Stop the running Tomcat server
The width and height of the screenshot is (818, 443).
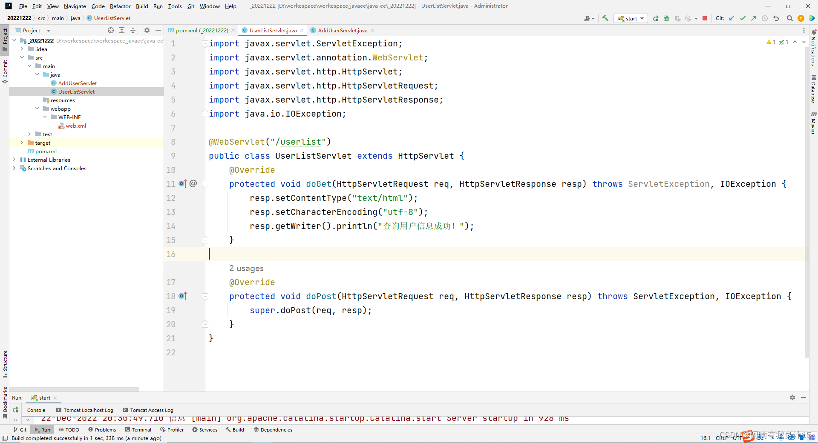pyautogui.click(x=705, y=18)
